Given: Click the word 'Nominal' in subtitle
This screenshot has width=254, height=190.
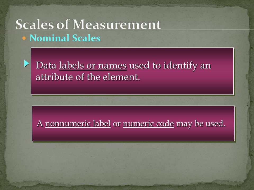Looking at the screenshot, I should [49, 38].
